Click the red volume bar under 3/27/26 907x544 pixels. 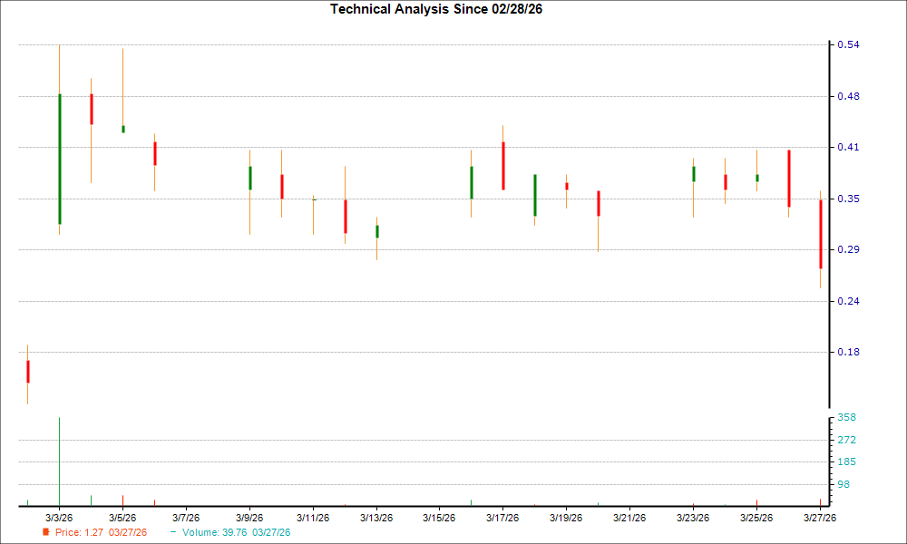821,500
